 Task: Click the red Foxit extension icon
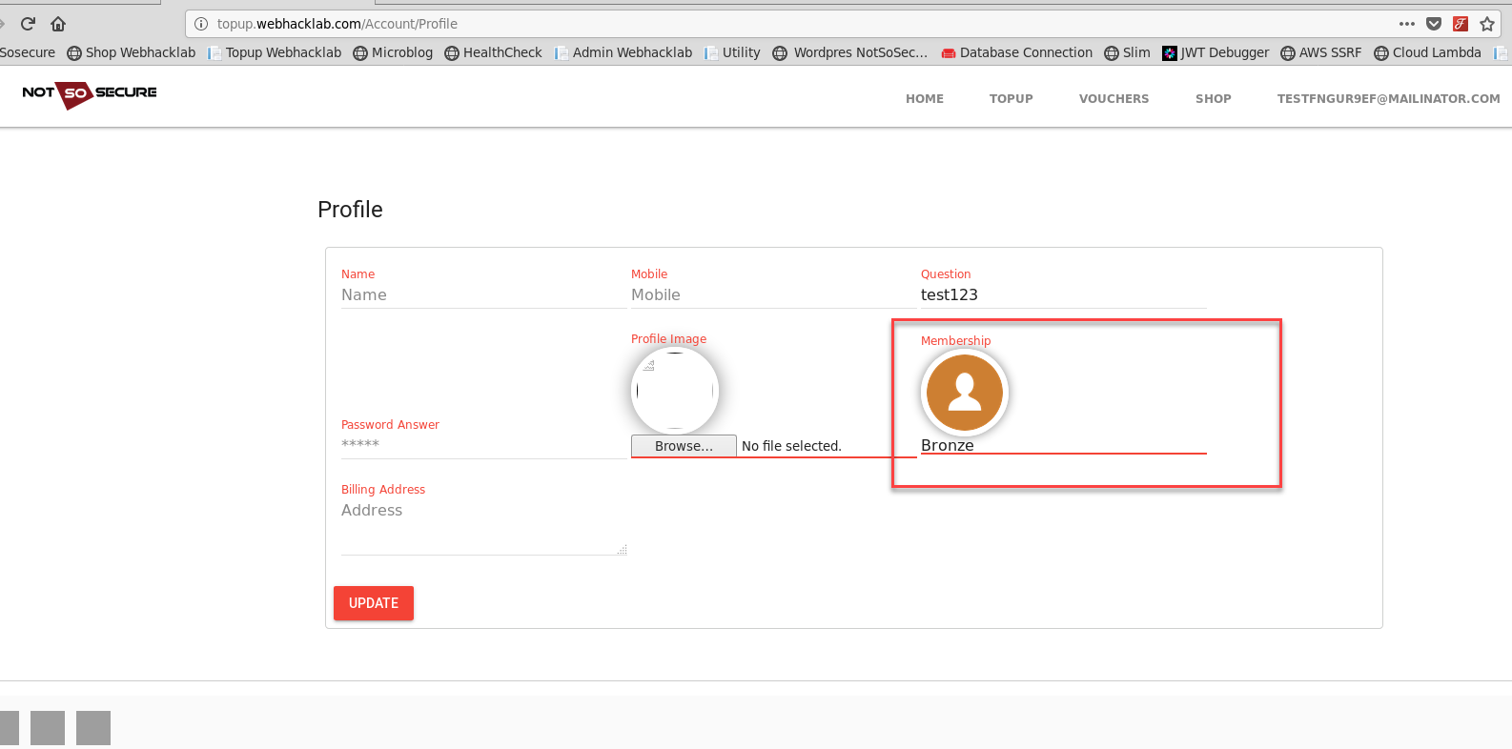(1460, 24)
